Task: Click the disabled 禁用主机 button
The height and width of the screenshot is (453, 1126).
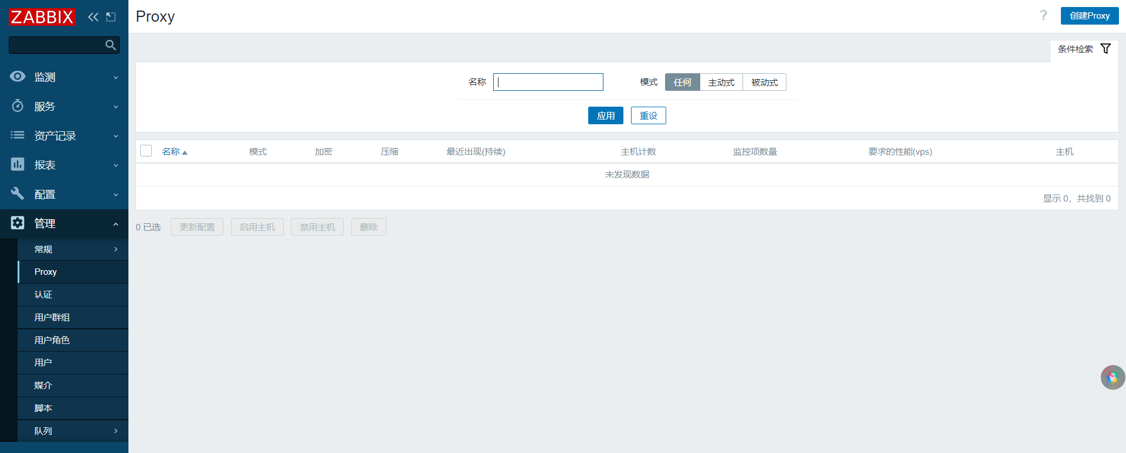Action: click(317, 227)
